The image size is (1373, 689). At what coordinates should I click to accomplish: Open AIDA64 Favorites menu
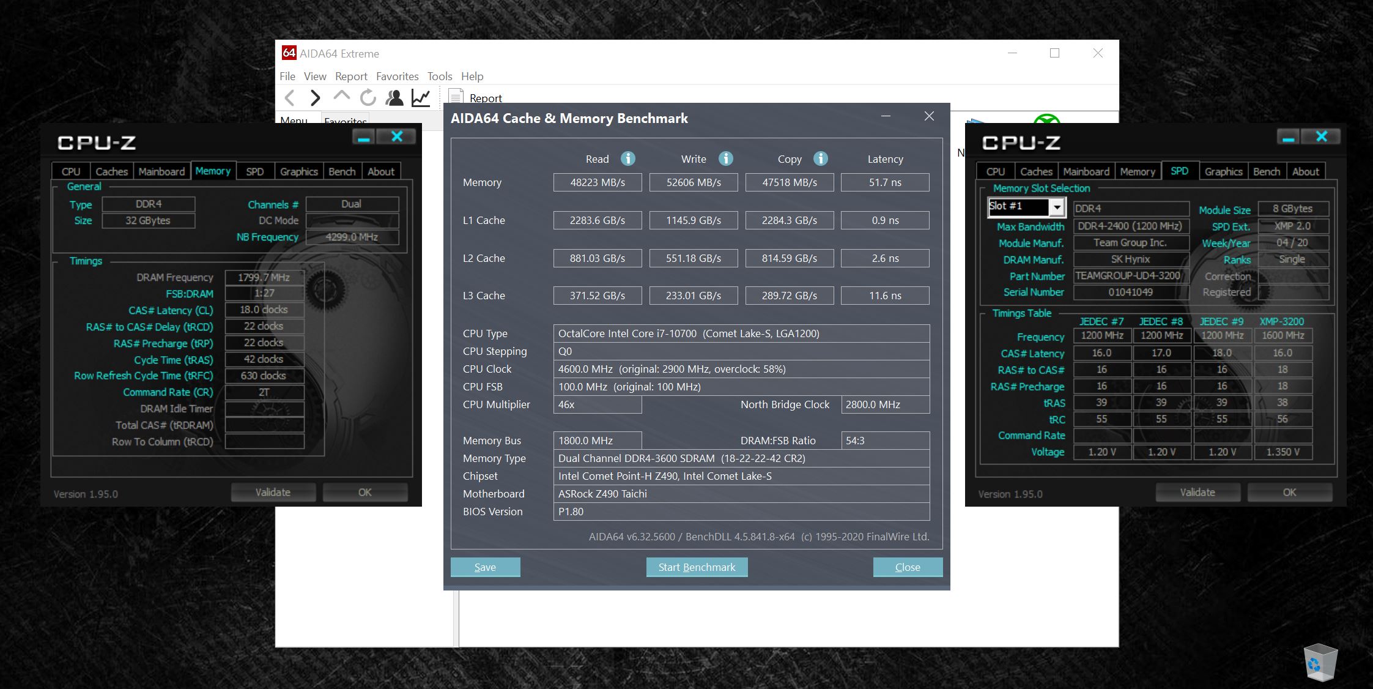398,76
